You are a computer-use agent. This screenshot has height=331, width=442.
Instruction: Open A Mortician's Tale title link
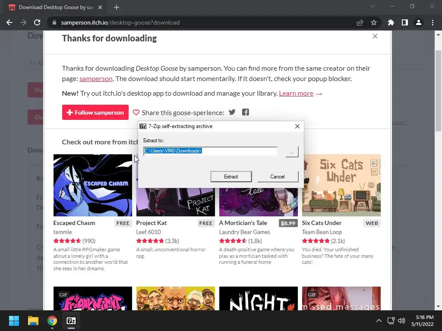tap(243, 223)
